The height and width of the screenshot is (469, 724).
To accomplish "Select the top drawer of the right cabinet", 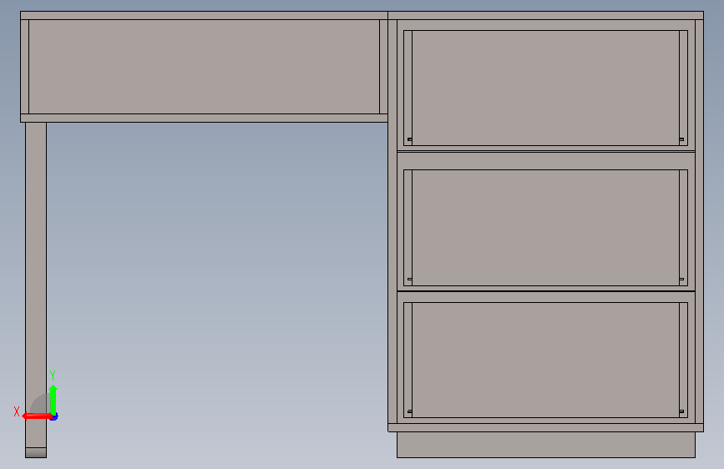I will [546, 88].
